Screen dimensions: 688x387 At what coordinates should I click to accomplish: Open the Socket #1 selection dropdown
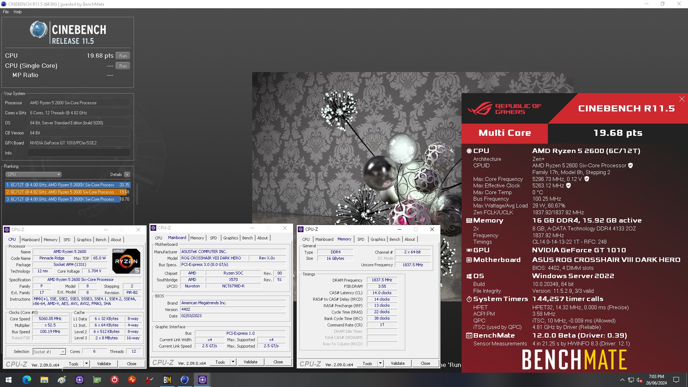pos(49,352)
